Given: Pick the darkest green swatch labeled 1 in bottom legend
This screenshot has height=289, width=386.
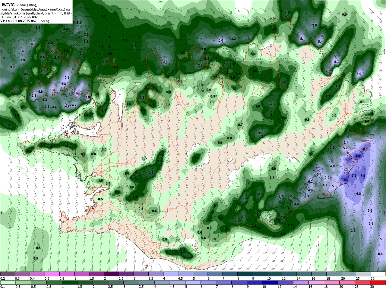Looking at the screenshot, I should [x=69, y=283].
